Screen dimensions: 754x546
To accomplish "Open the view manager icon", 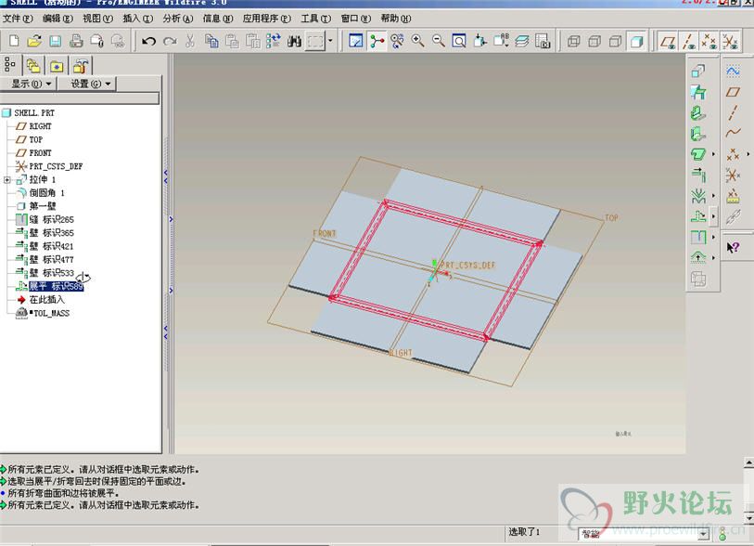I will coord(543,42).
